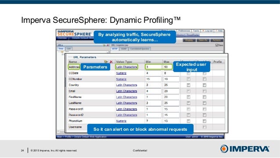Select the PhoneNum parameter name
This screenshot has width=280, height=158.
(75, 121)
